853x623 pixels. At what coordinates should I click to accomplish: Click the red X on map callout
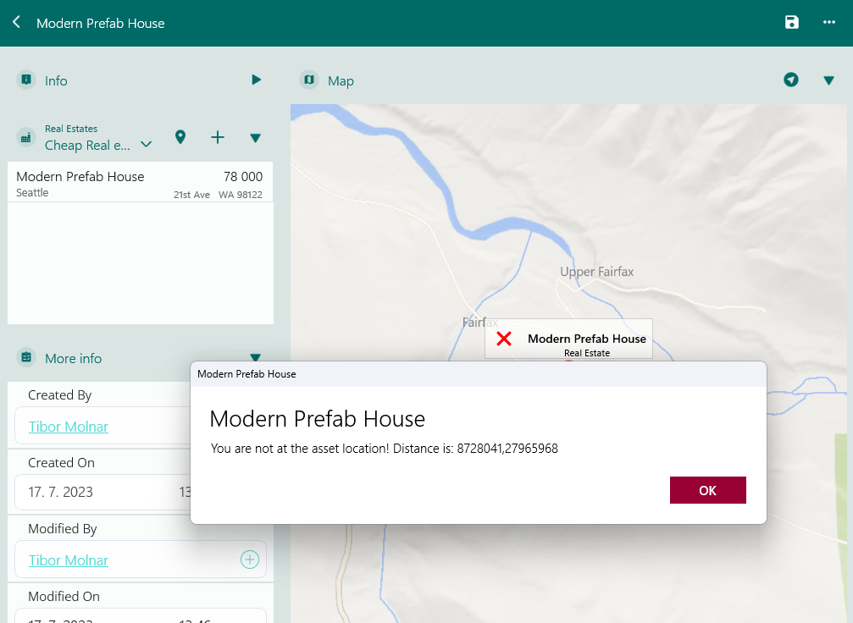(504, 339)
